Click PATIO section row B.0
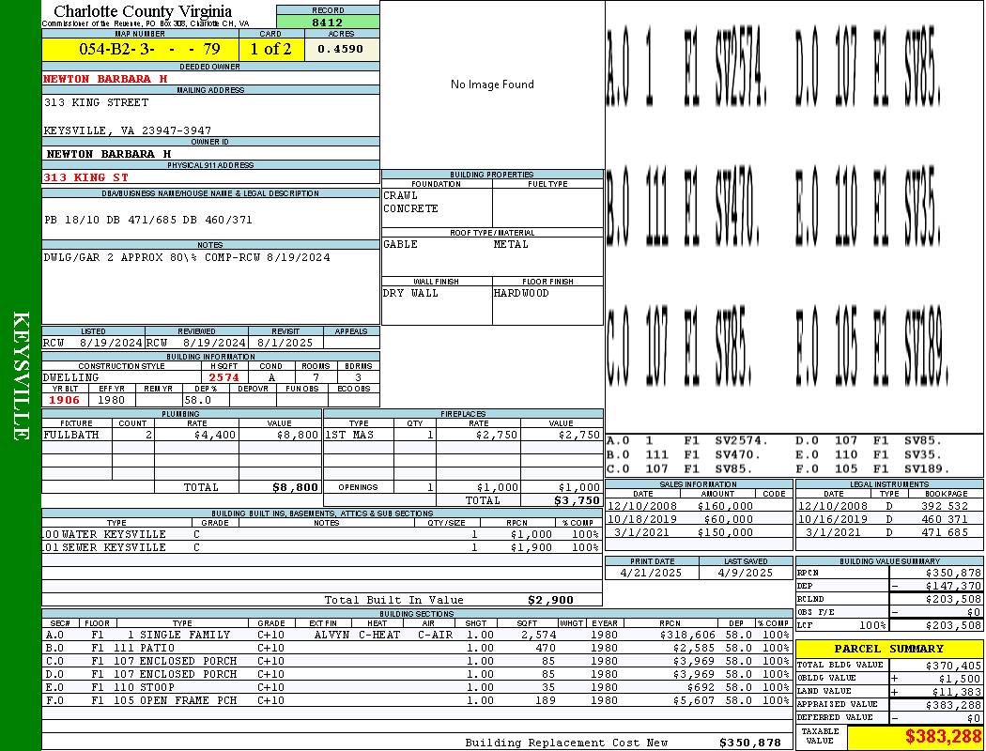Viewport: 986px width, 751px height. coord(417,648)
